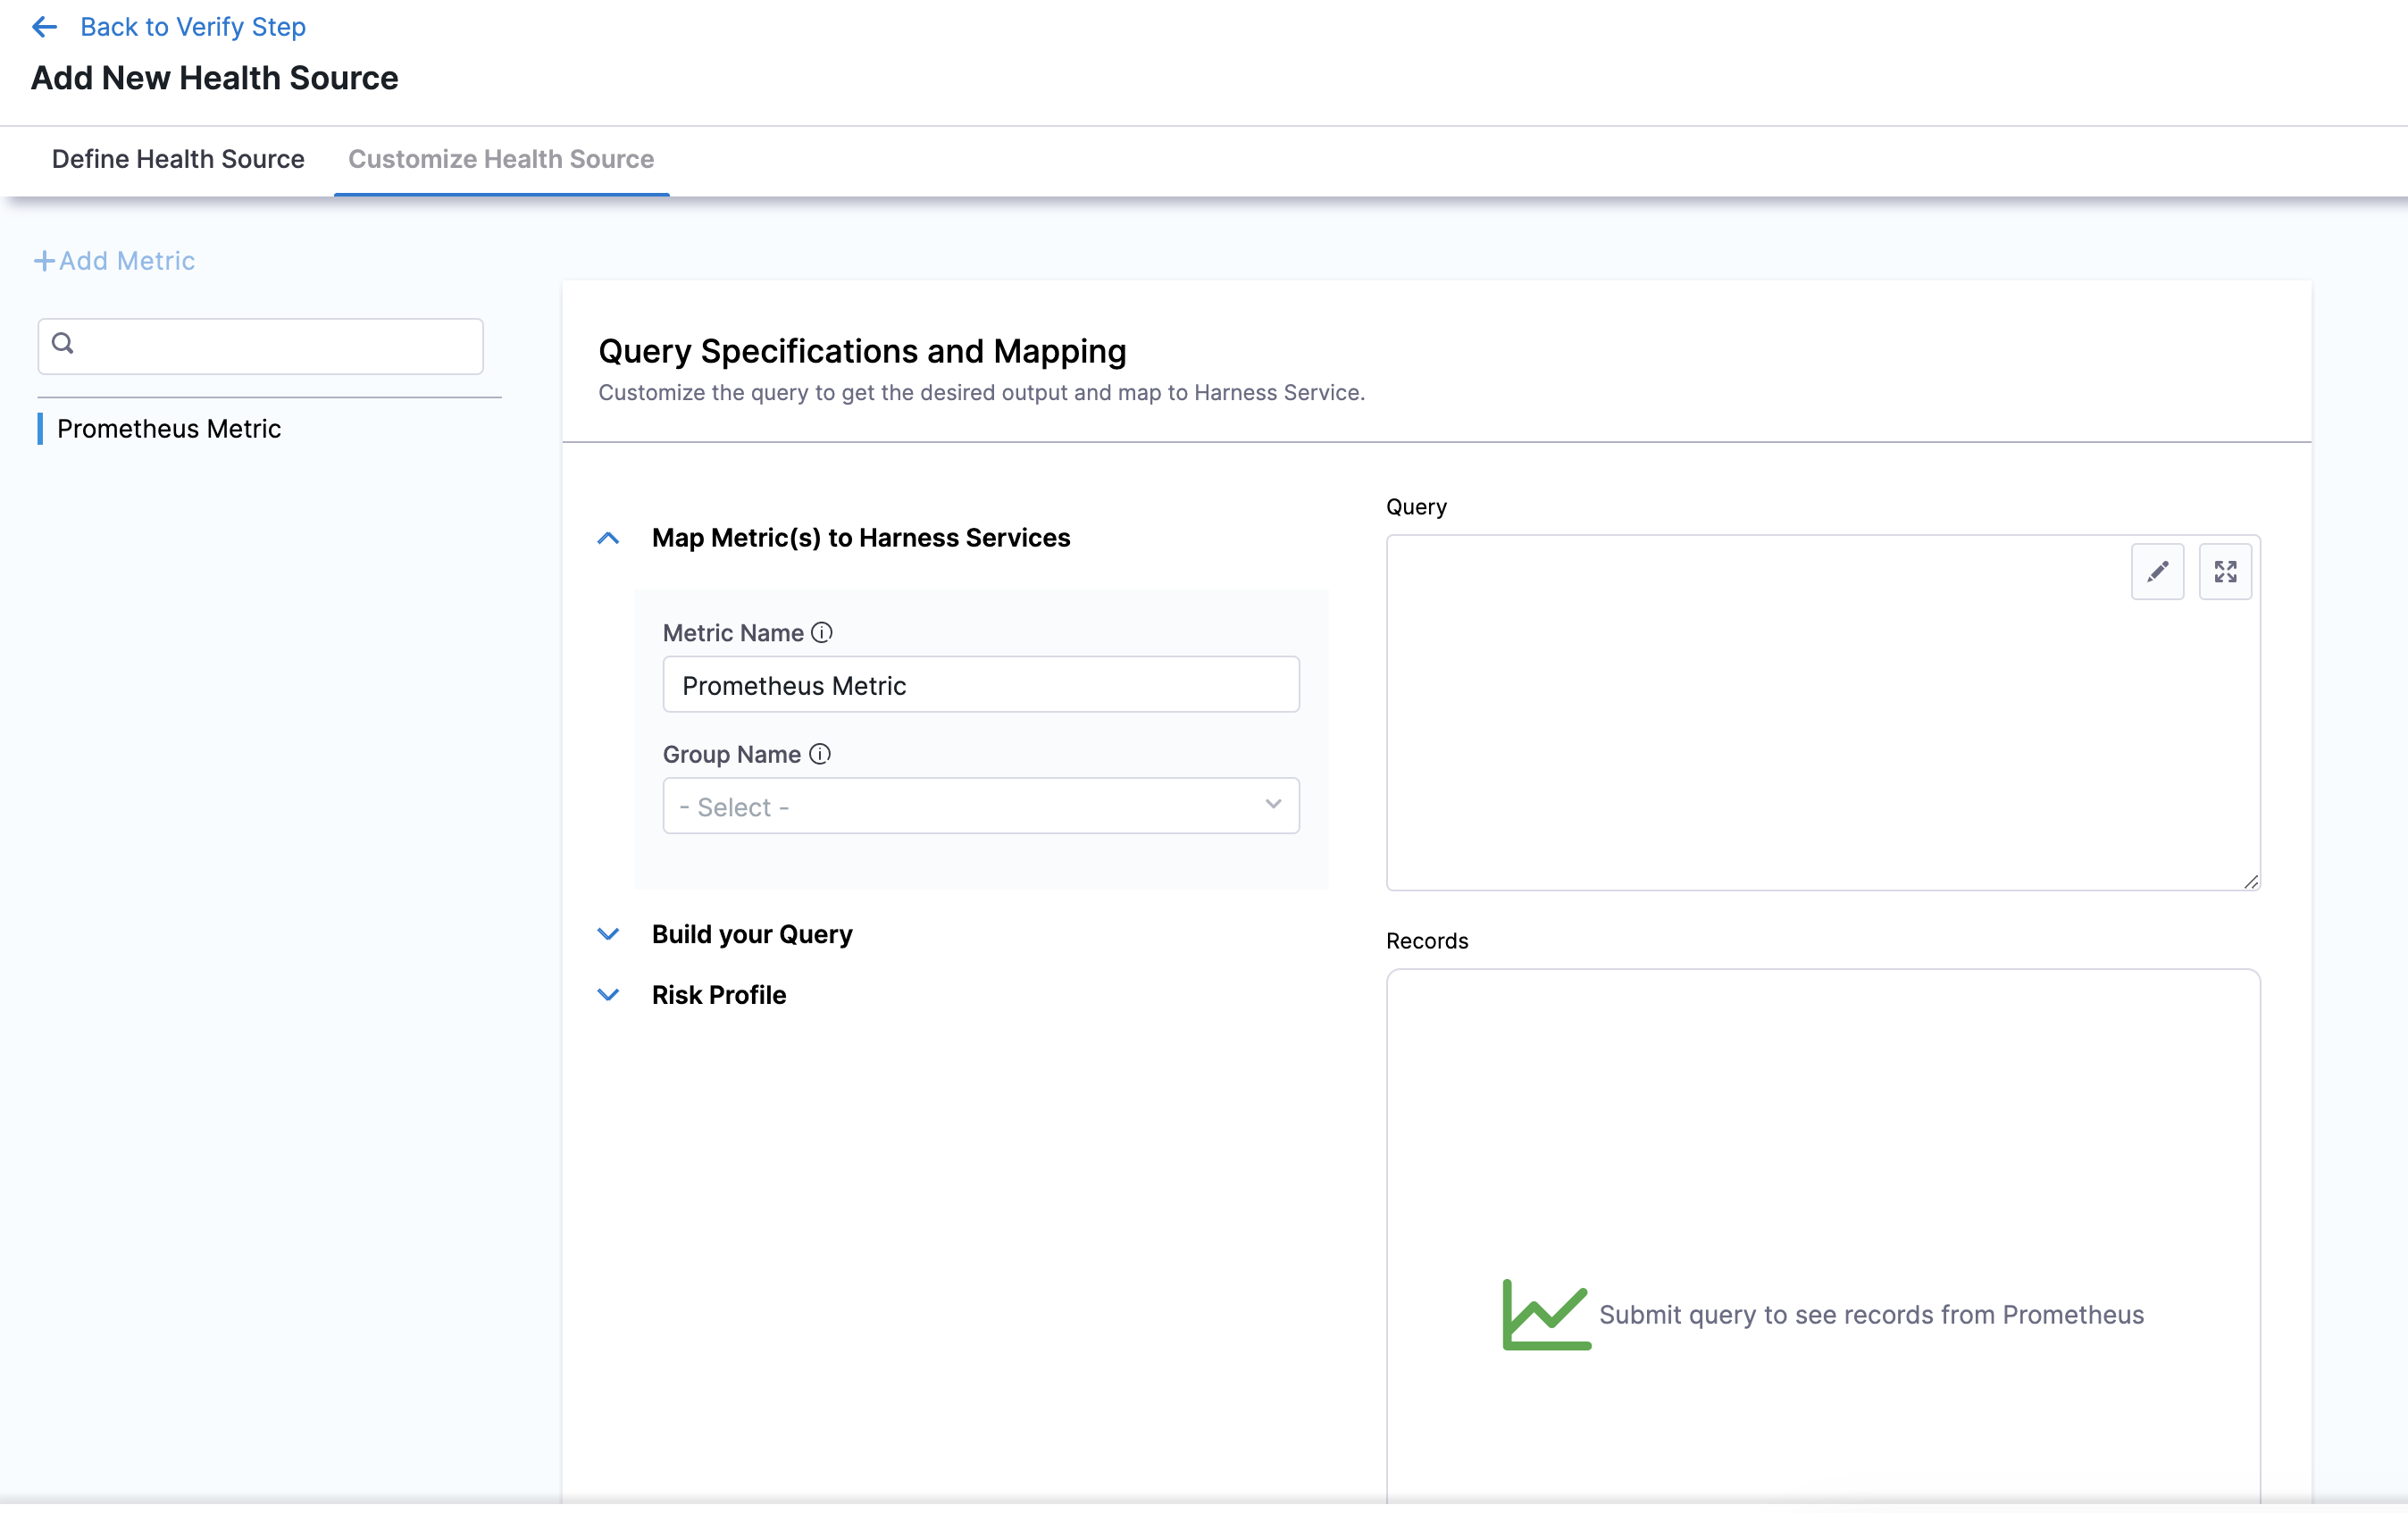Click the Add Metric link
Viewport: 2408px width, 1513px height.
click(x=127, y=261)
